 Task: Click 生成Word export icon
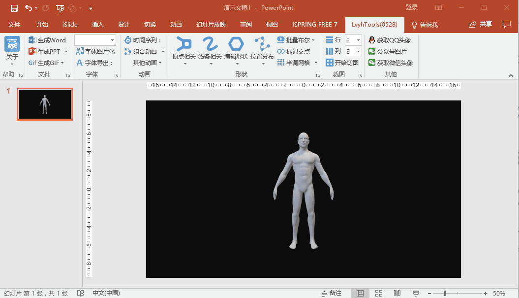coord(32,40)
